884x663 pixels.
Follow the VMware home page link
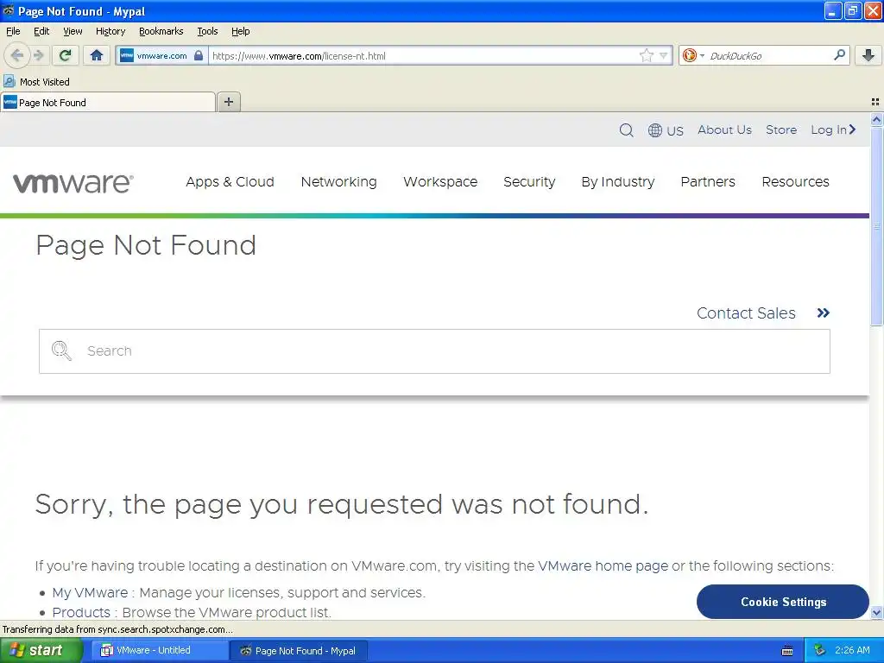point(603,565)
